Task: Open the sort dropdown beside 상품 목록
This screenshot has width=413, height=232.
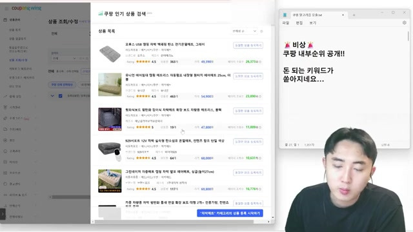Action: point(244,31)
